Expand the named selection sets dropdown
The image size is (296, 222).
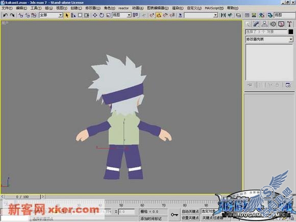point(215,15)
